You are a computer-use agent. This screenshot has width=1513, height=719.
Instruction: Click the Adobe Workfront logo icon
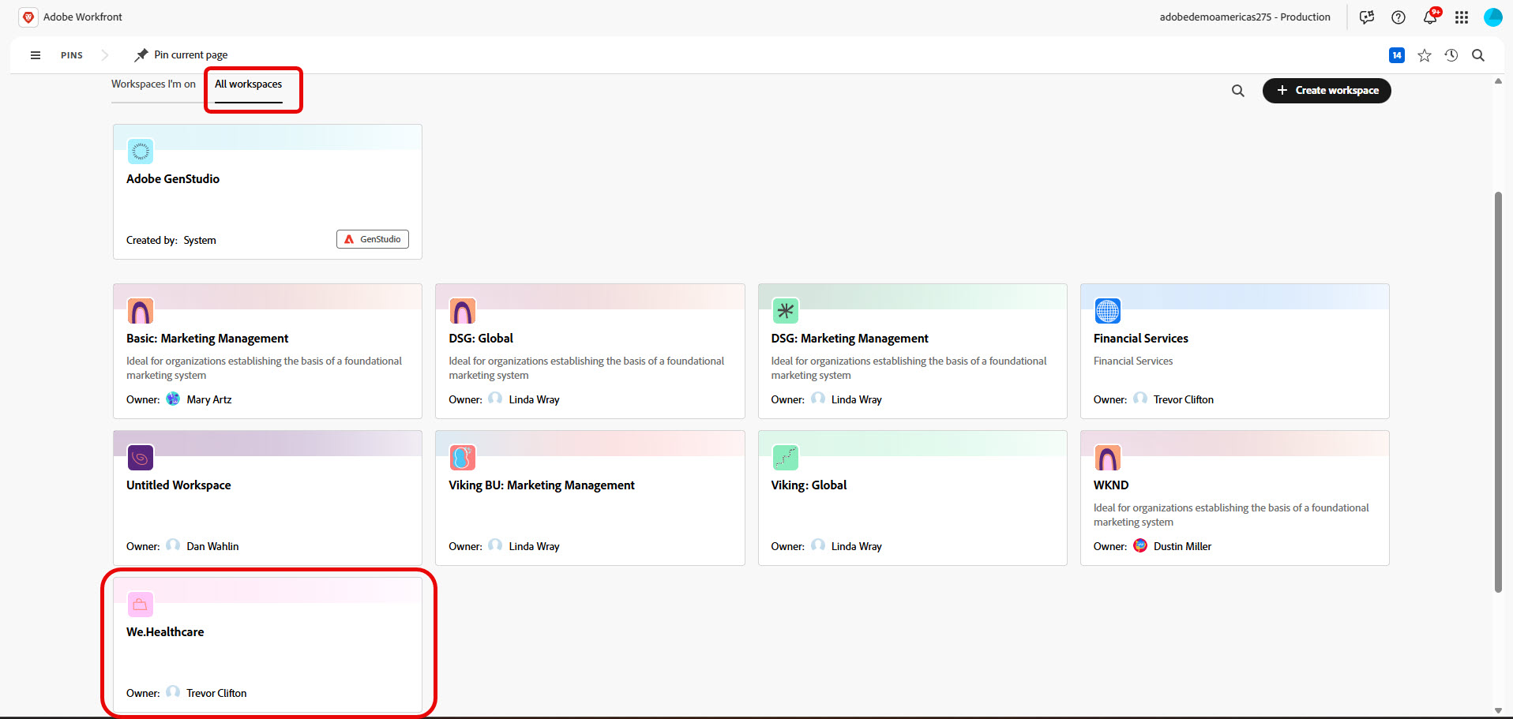pyautogui.click(x=28, y=17)
